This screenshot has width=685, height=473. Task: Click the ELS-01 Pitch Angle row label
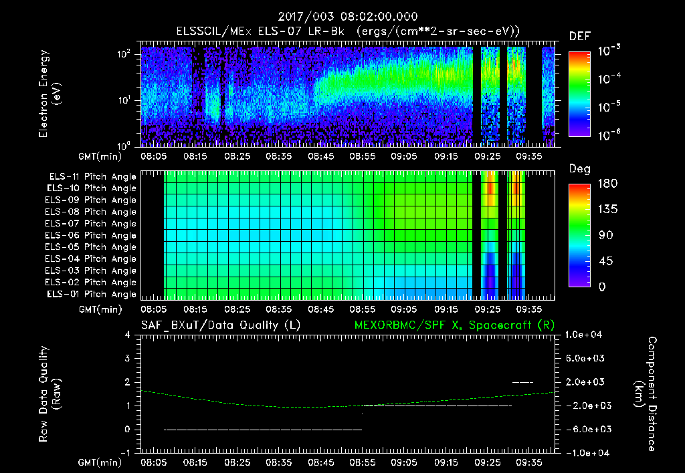(x=92, y=294)
